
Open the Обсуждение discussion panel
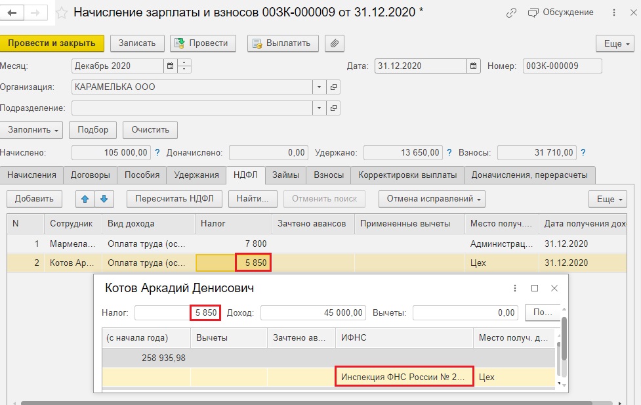560,12
